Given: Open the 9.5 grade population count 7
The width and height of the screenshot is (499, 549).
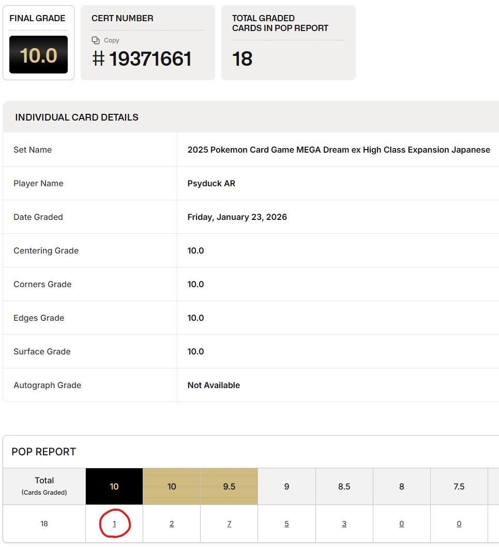Looking at the screenshot, I should coord(229,524).
